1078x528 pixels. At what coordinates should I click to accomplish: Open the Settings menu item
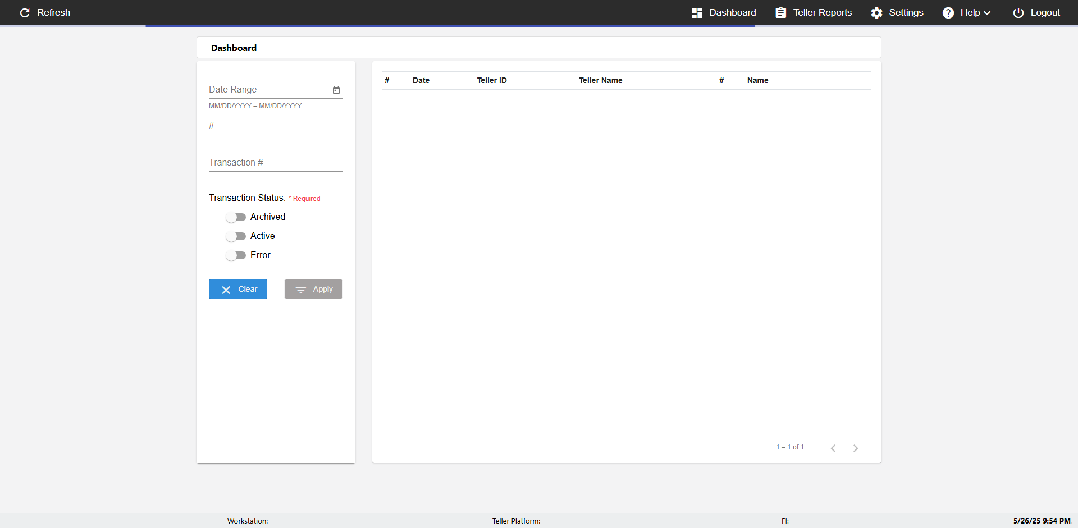point(897,13)
